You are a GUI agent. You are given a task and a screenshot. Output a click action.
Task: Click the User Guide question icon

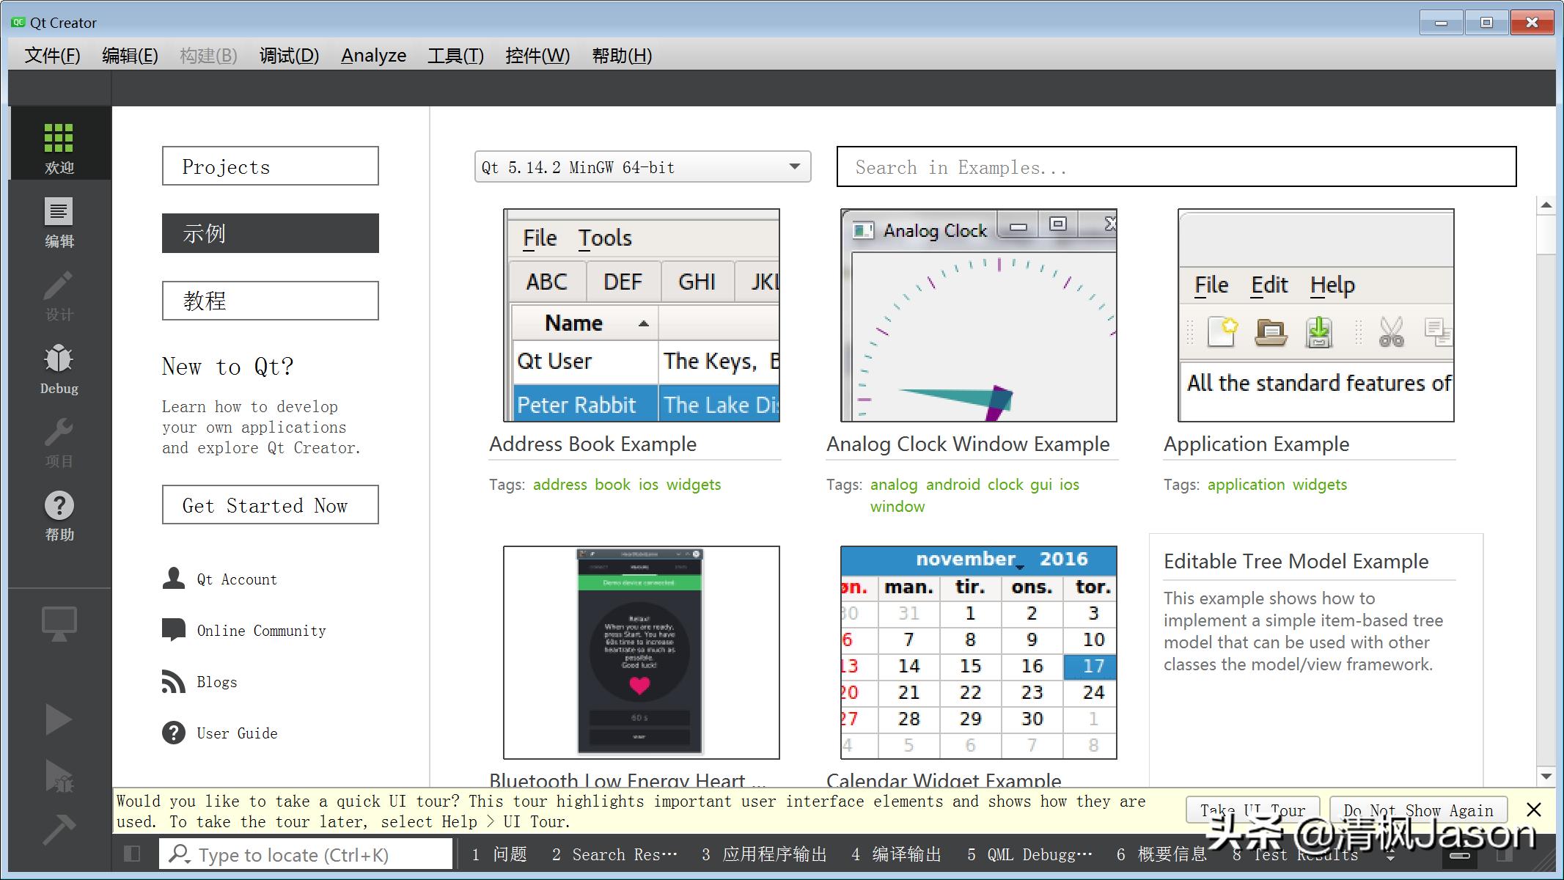(174, 733)
